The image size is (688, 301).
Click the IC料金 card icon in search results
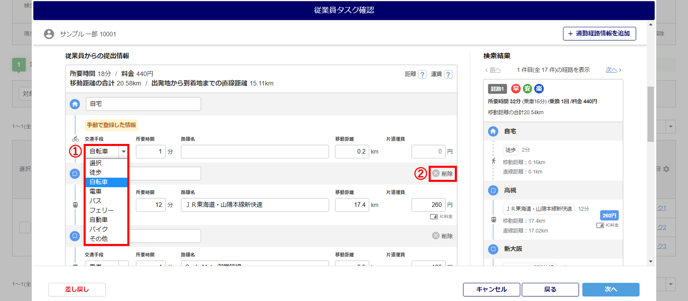coord(600,225)
